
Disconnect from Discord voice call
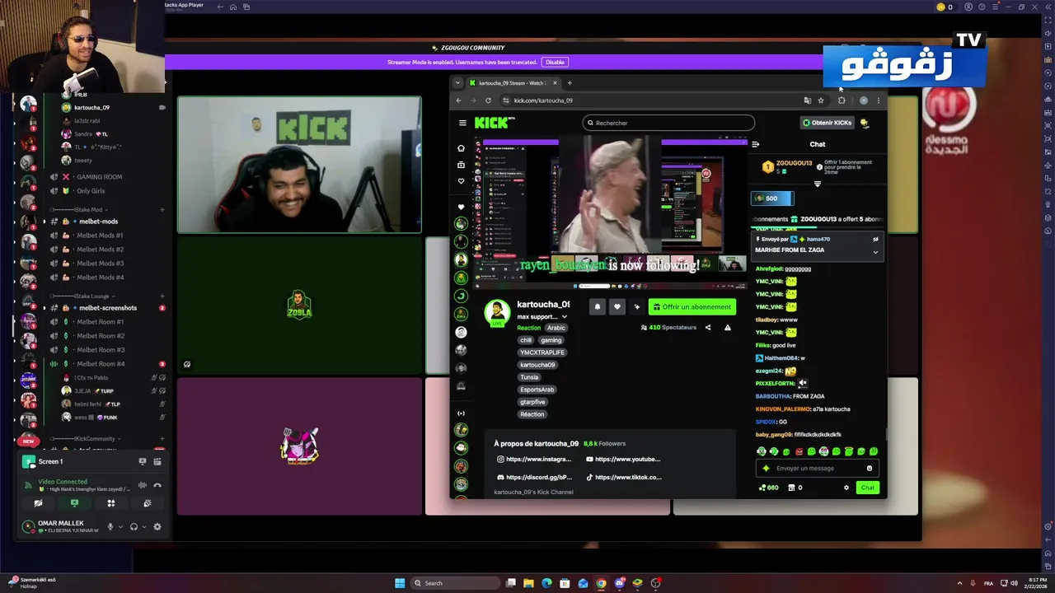pos(157,485)
